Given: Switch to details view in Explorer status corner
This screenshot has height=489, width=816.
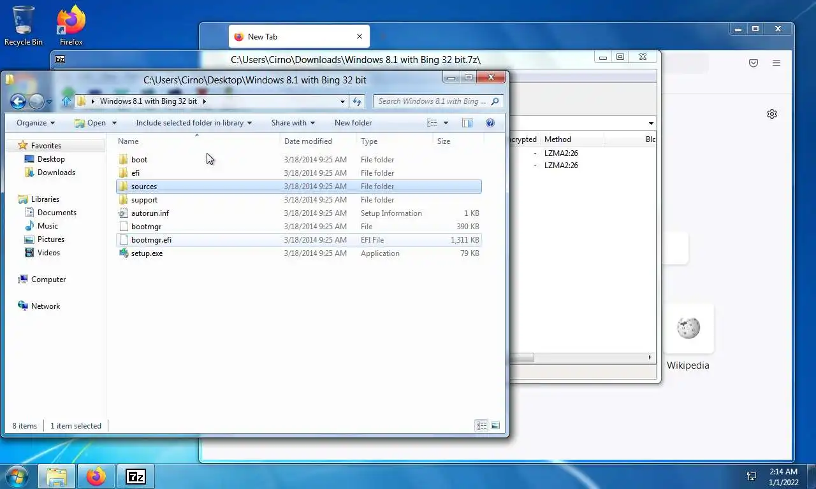Looking at the screenshot, I should (x=482, y=425).
